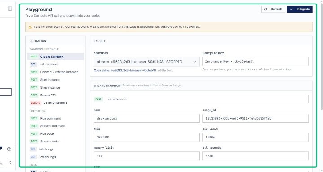The height and width of the screenshot is (172, 323).
Task: Click the Refresh button
Action: pos(273,9)
